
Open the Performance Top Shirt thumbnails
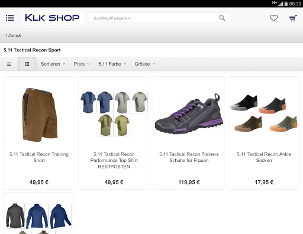click(x=114, y=113)
